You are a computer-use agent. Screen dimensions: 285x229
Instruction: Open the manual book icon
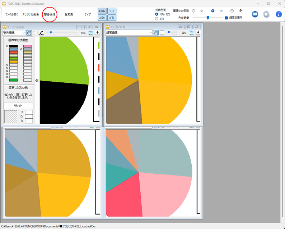coord(255,14)
